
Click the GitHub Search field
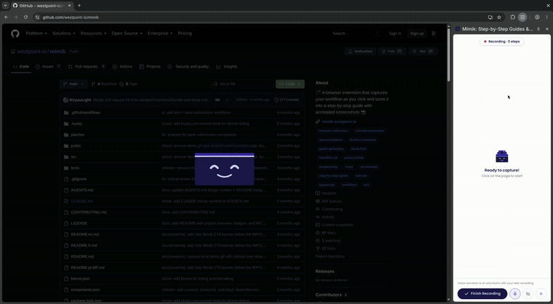click(356, 33)
